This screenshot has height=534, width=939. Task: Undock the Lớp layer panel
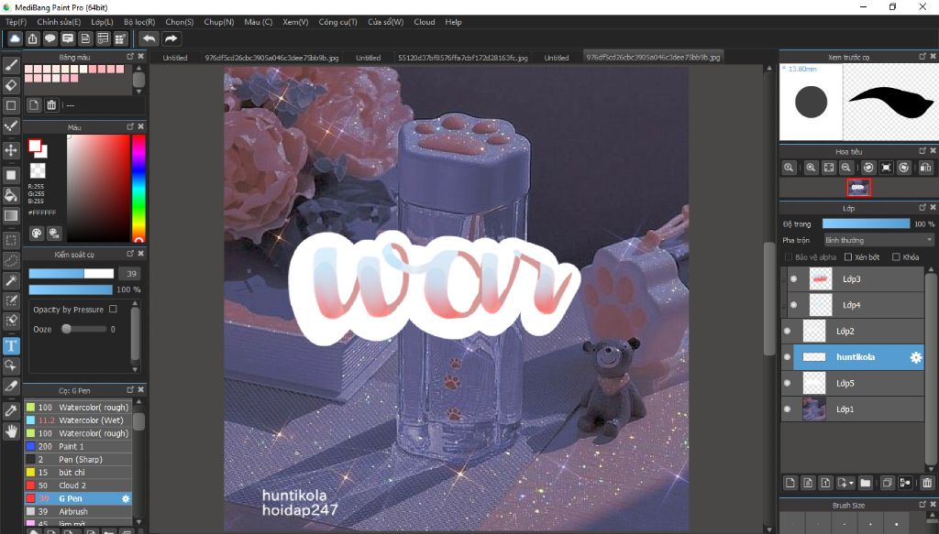(922, 208)
